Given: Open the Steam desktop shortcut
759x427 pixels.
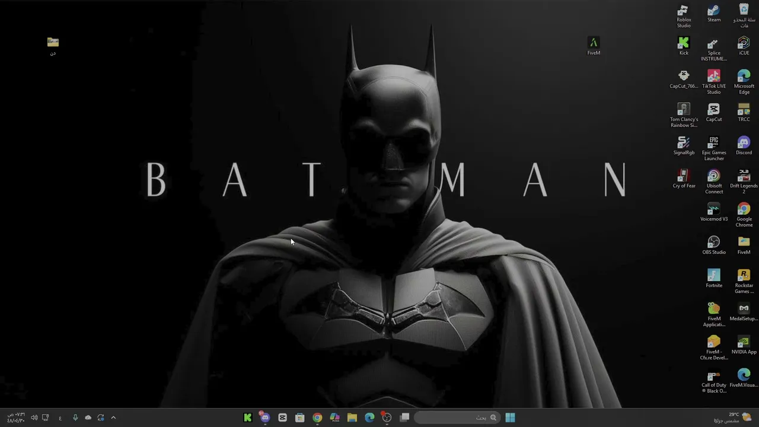Looking at the screenshot, I should tap(714, 14).
